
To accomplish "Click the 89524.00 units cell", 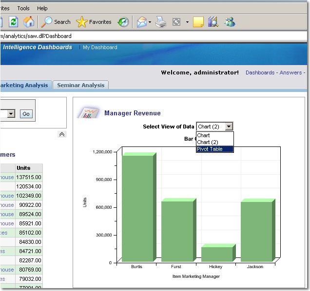I will [29, 214].
